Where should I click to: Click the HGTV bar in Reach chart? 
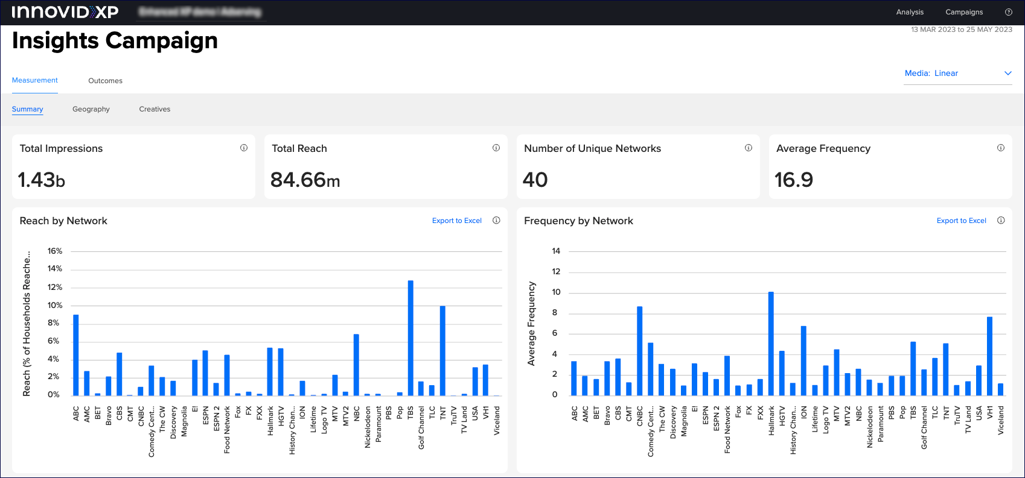tap(281, 372)
